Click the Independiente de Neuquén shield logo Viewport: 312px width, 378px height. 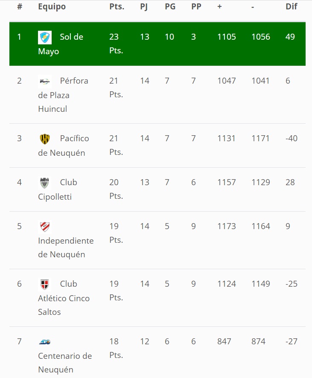pyautogui.click(x=45, y=227)
